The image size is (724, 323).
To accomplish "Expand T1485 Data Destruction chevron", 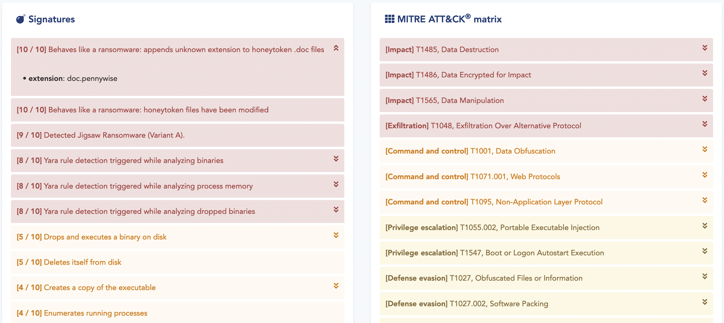I will pos(705,48).
